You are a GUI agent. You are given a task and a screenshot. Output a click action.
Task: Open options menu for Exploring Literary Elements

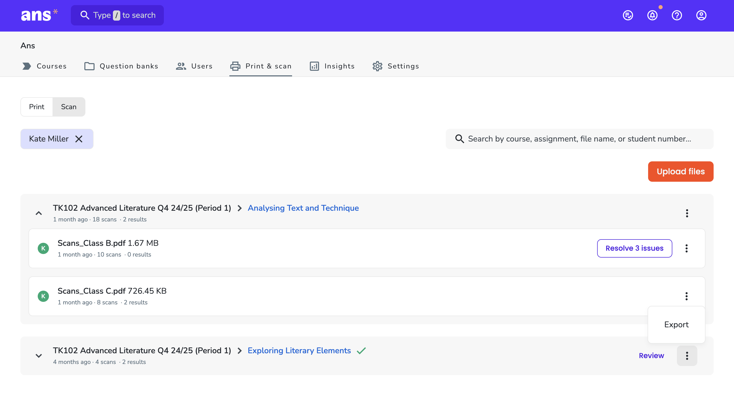point(687,356)
